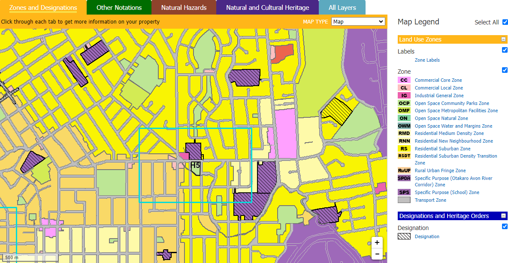
Task: Click the SPS School zone legend icon
Action: (x=404, y=192)
